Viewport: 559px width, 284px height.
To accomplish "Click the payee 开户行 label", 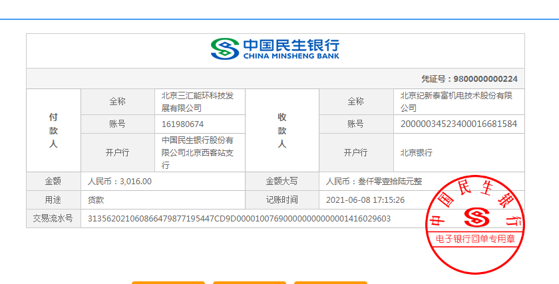I will pos(356,152).
